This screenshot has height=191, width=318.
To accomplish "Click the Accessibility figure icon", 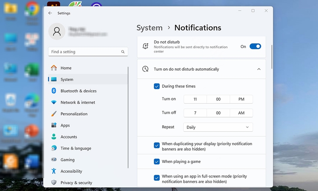I will click(x=54, y=171).
